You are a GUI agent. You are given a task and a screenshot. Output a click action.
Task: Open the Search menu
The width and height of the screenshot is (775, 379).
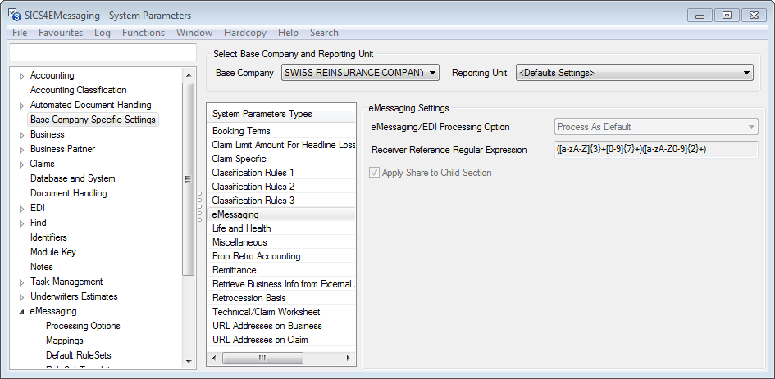tap(324, 33)
